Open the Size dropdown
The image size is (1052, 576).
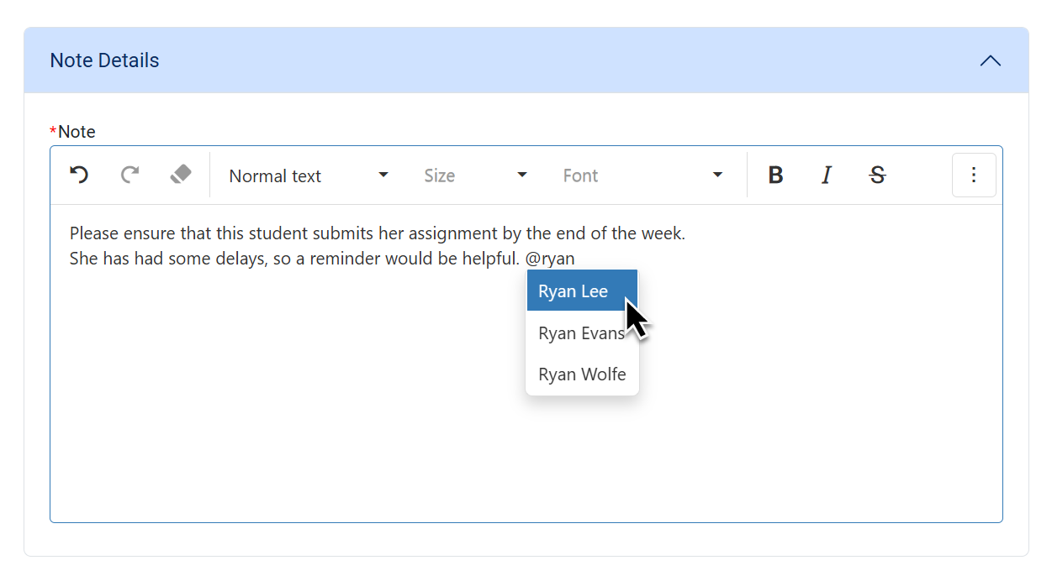tap(475, 175)
